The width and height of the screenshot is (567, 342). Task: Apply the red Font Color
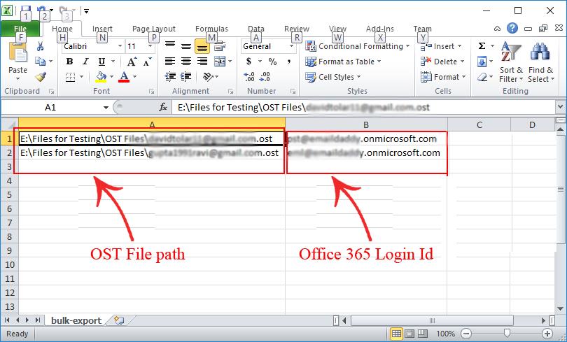tap(124, 77)
